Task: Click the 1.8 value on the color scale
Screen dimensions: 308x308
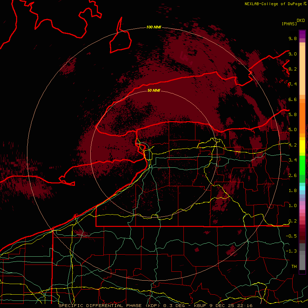Action: [293, 191]
